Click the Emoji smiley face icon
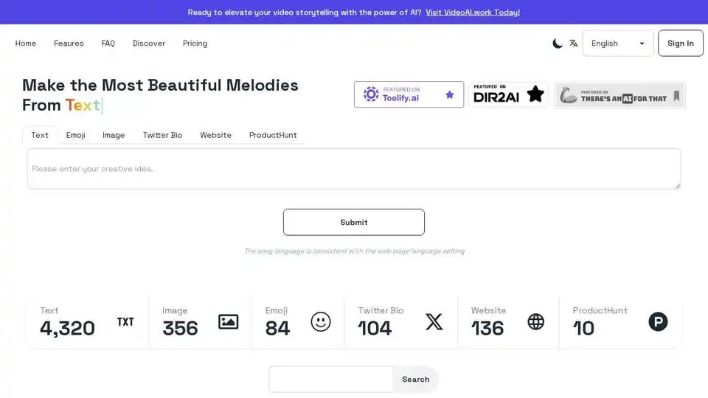The image size is (708, 398). (321, 322)
